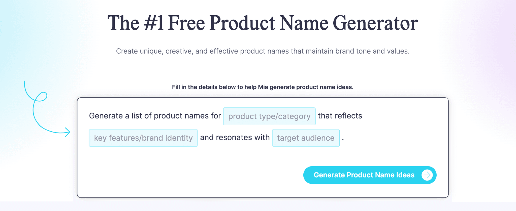Click the right-arrow symbol on the generate button
Image resolution: width=516 pixels, height=211 pixels.
[x=427, y=175]
